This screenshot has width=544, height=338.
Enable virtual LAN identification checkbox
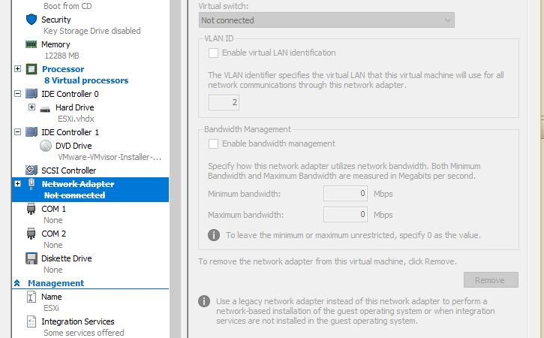pos(214,53)
